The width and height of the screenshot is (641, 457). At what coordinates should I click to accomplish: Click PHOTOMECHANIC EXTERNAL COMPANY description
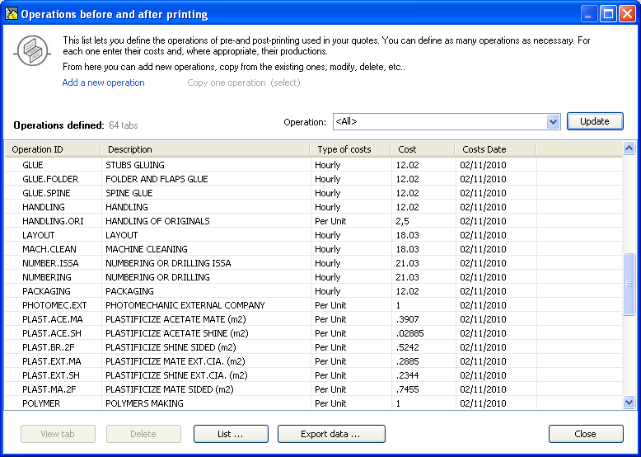click(185, 305)
